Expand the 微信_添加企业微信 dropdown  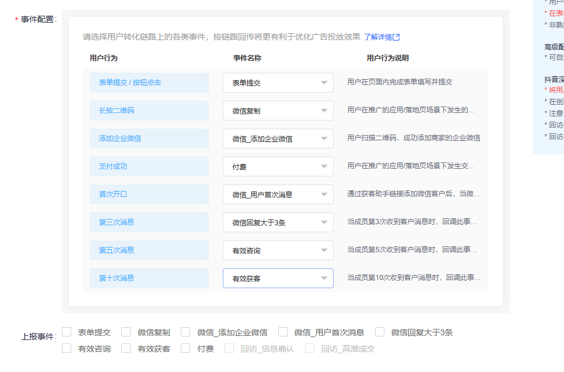pos(278,139)
